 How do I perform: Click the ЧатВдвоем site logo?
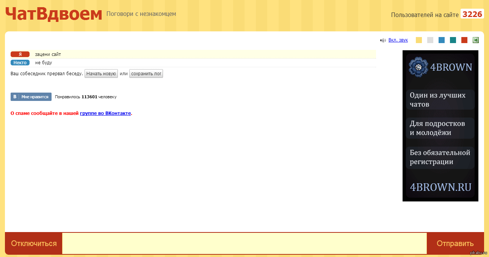coord(54,14)
